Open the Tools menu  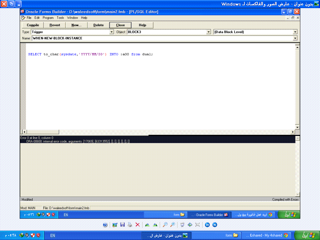coord(60,18)
